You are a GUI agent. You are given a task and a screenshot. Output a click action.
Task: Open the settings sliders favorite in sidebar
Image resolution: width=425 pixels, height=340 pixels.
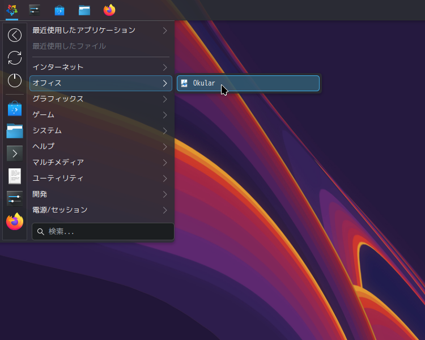(15, 199)
